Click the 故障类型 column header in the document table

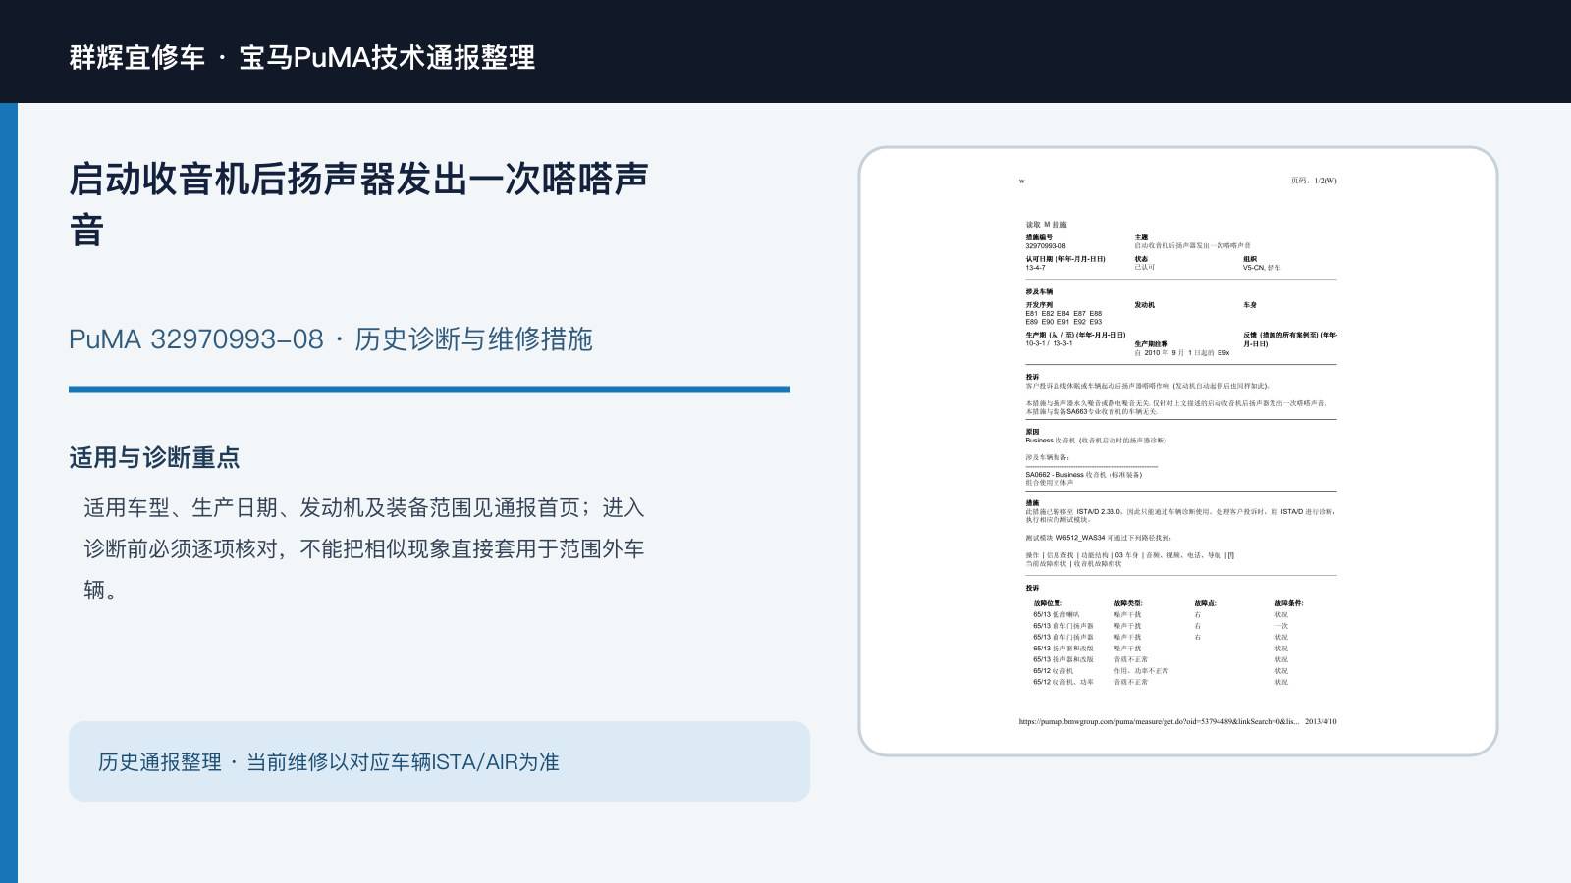[1128, 603]
